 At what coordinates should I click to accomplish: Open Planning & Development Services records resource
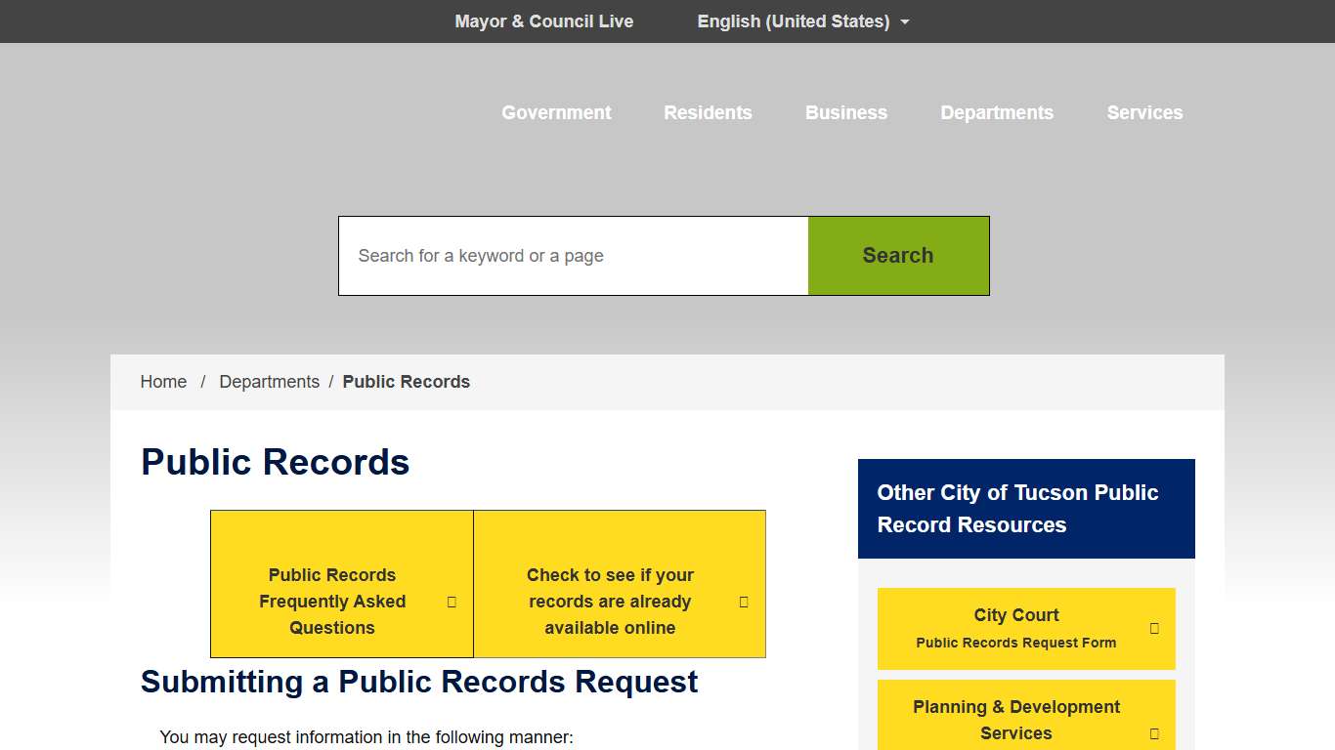(x=1016, y=720)
